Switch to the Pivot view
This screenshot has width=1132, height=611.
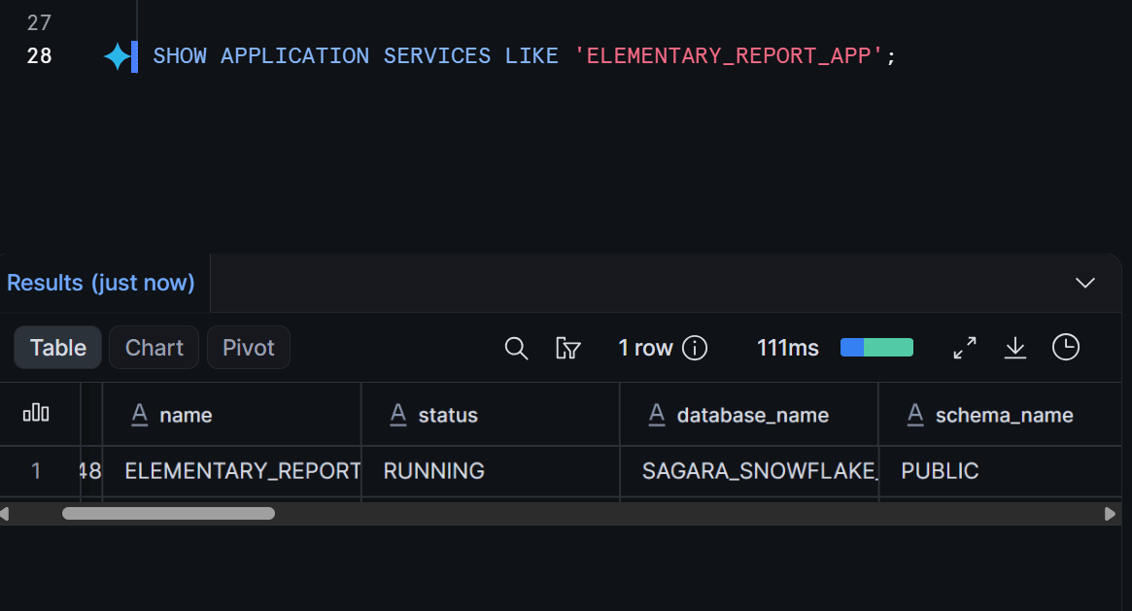point(249,348)
